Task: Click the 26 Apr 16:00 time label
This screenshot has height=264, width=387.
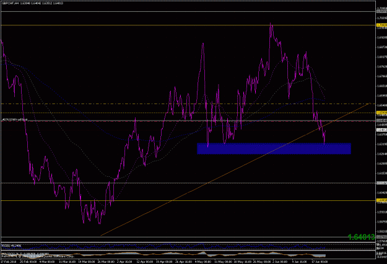Action: pos(184,262)
